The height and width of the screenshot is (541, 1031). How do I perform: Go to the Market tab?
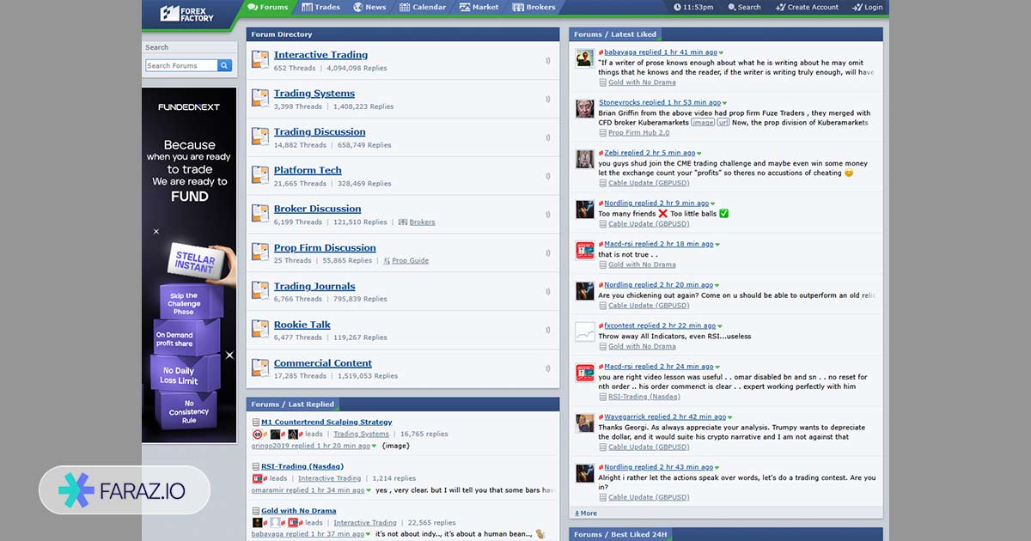479,8
